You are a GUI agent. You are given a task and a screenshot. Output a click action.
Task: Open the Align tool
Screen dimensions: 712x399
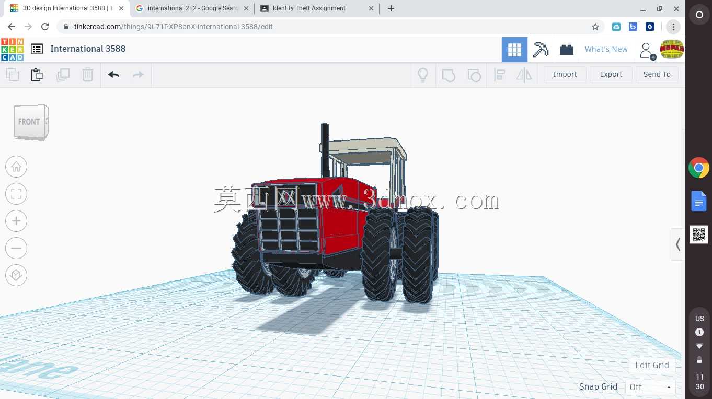click(x=499, y=75)
